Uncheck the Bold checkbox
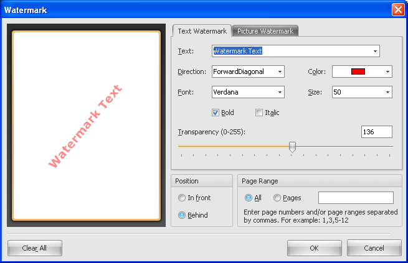The height and width of the screenshot is (263, 408). click(x=216, y=113)
